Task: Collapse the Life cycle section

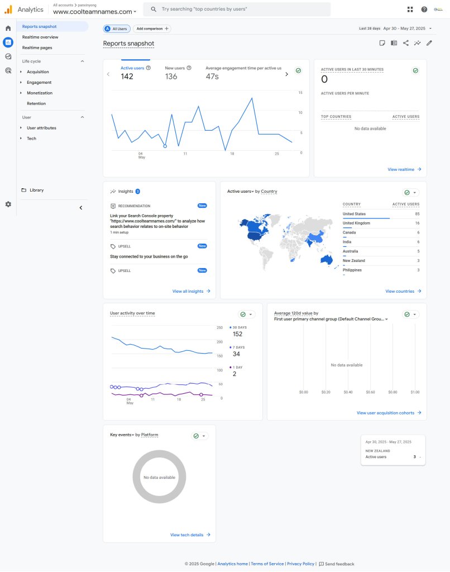Action: (83, 61)
